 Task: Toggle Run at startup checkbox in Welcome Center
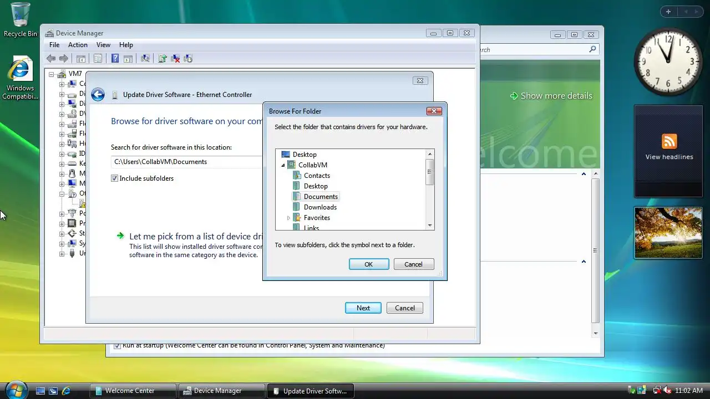(117, 346)
